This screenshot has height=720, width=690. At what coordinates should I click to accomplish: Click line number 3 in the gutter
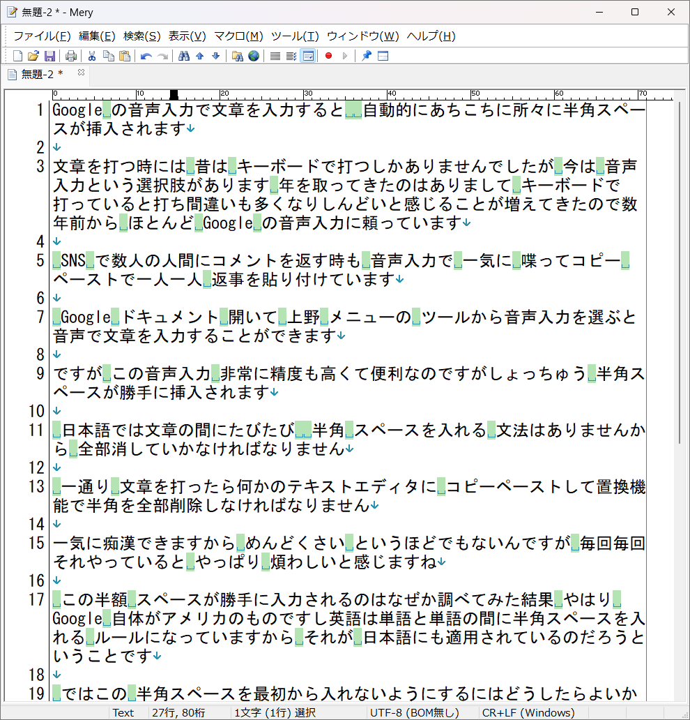[x=40, y=166]
